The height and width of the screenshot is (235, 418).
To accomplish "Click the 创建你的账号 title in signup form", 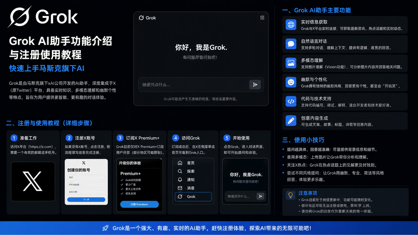I will pyautogui.click(x=79, y=170).
